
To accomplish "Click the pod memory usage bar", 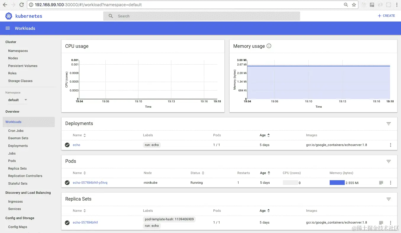I will (337, 183).
